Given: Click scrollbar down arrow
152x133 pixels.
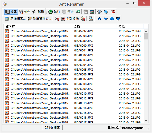Looking at the screenshot, I should [x=146, y=120].
